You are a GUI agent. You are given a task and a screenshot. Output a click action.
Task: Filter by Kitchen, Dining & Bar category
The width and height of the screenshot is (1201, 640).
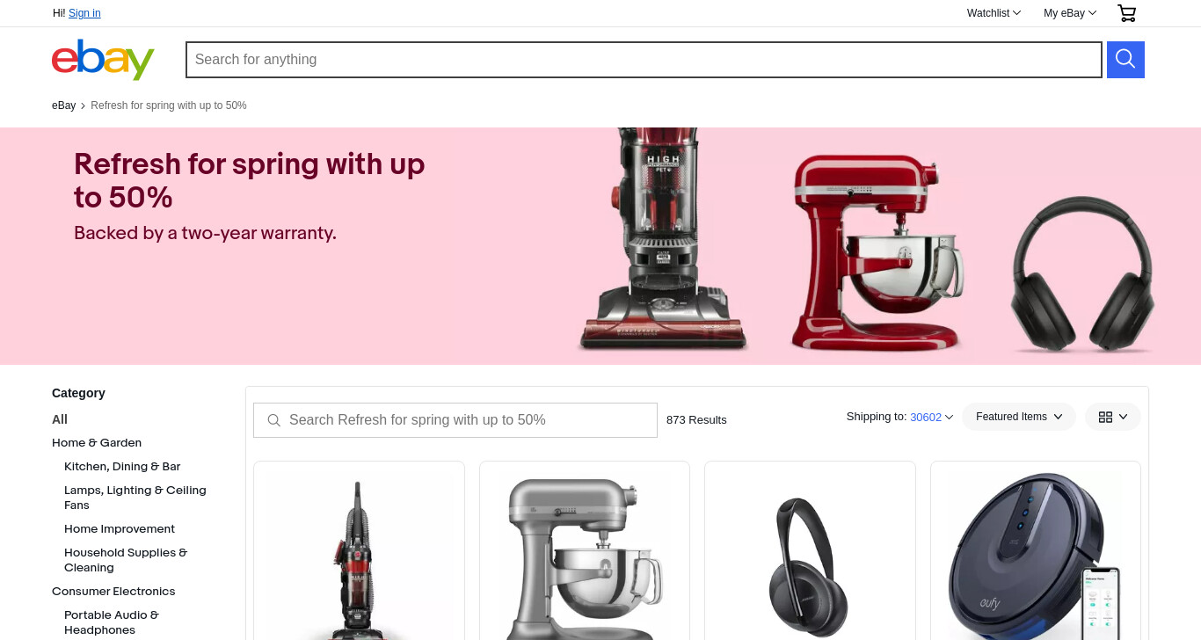[122, 467]
